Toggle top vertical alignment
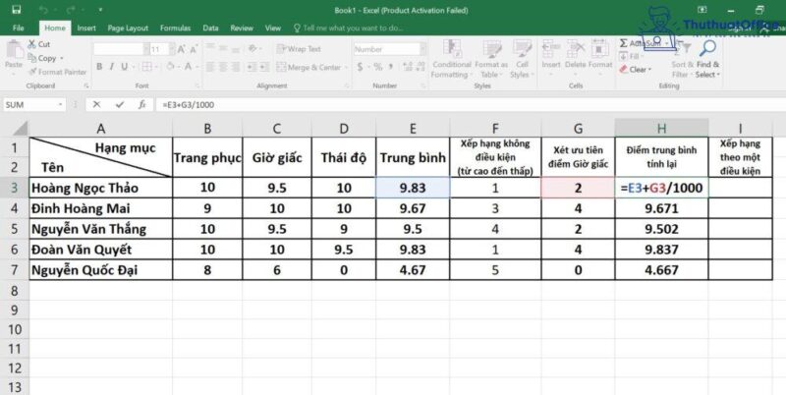Viewport: 786px width, 395px height. tap(210, 48)
